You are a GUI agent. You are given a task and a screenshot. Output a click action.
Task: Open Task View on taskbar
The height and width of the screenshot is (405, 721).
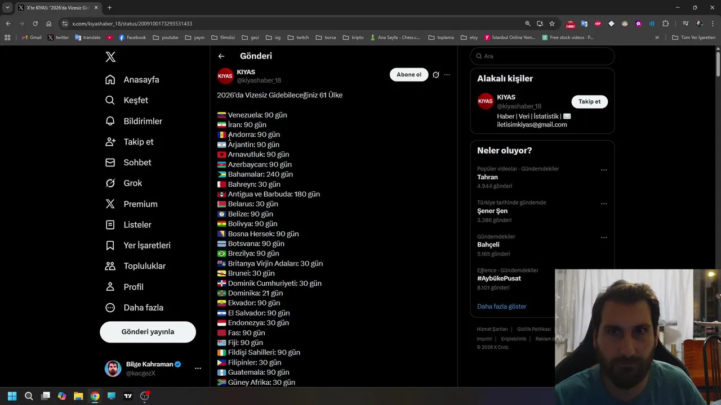[46, 396]
